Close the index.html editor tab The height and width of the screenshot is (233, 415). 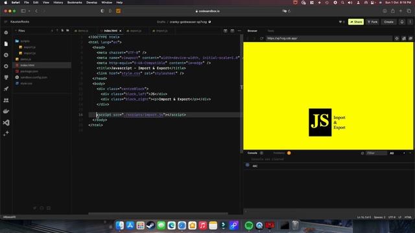[x=121, y=31]
